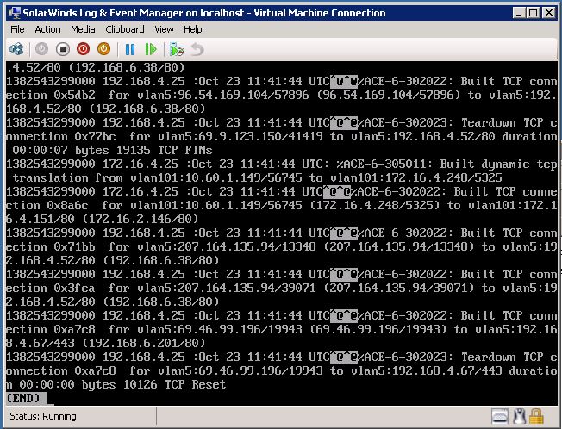The image size is (562, 429).
Task: Click the Ctrl+Alt+Delete toolbar icon
Action: click(16, 49)
